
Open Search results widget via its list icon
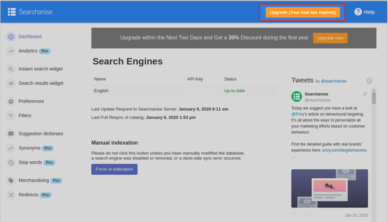pos(10,83)
